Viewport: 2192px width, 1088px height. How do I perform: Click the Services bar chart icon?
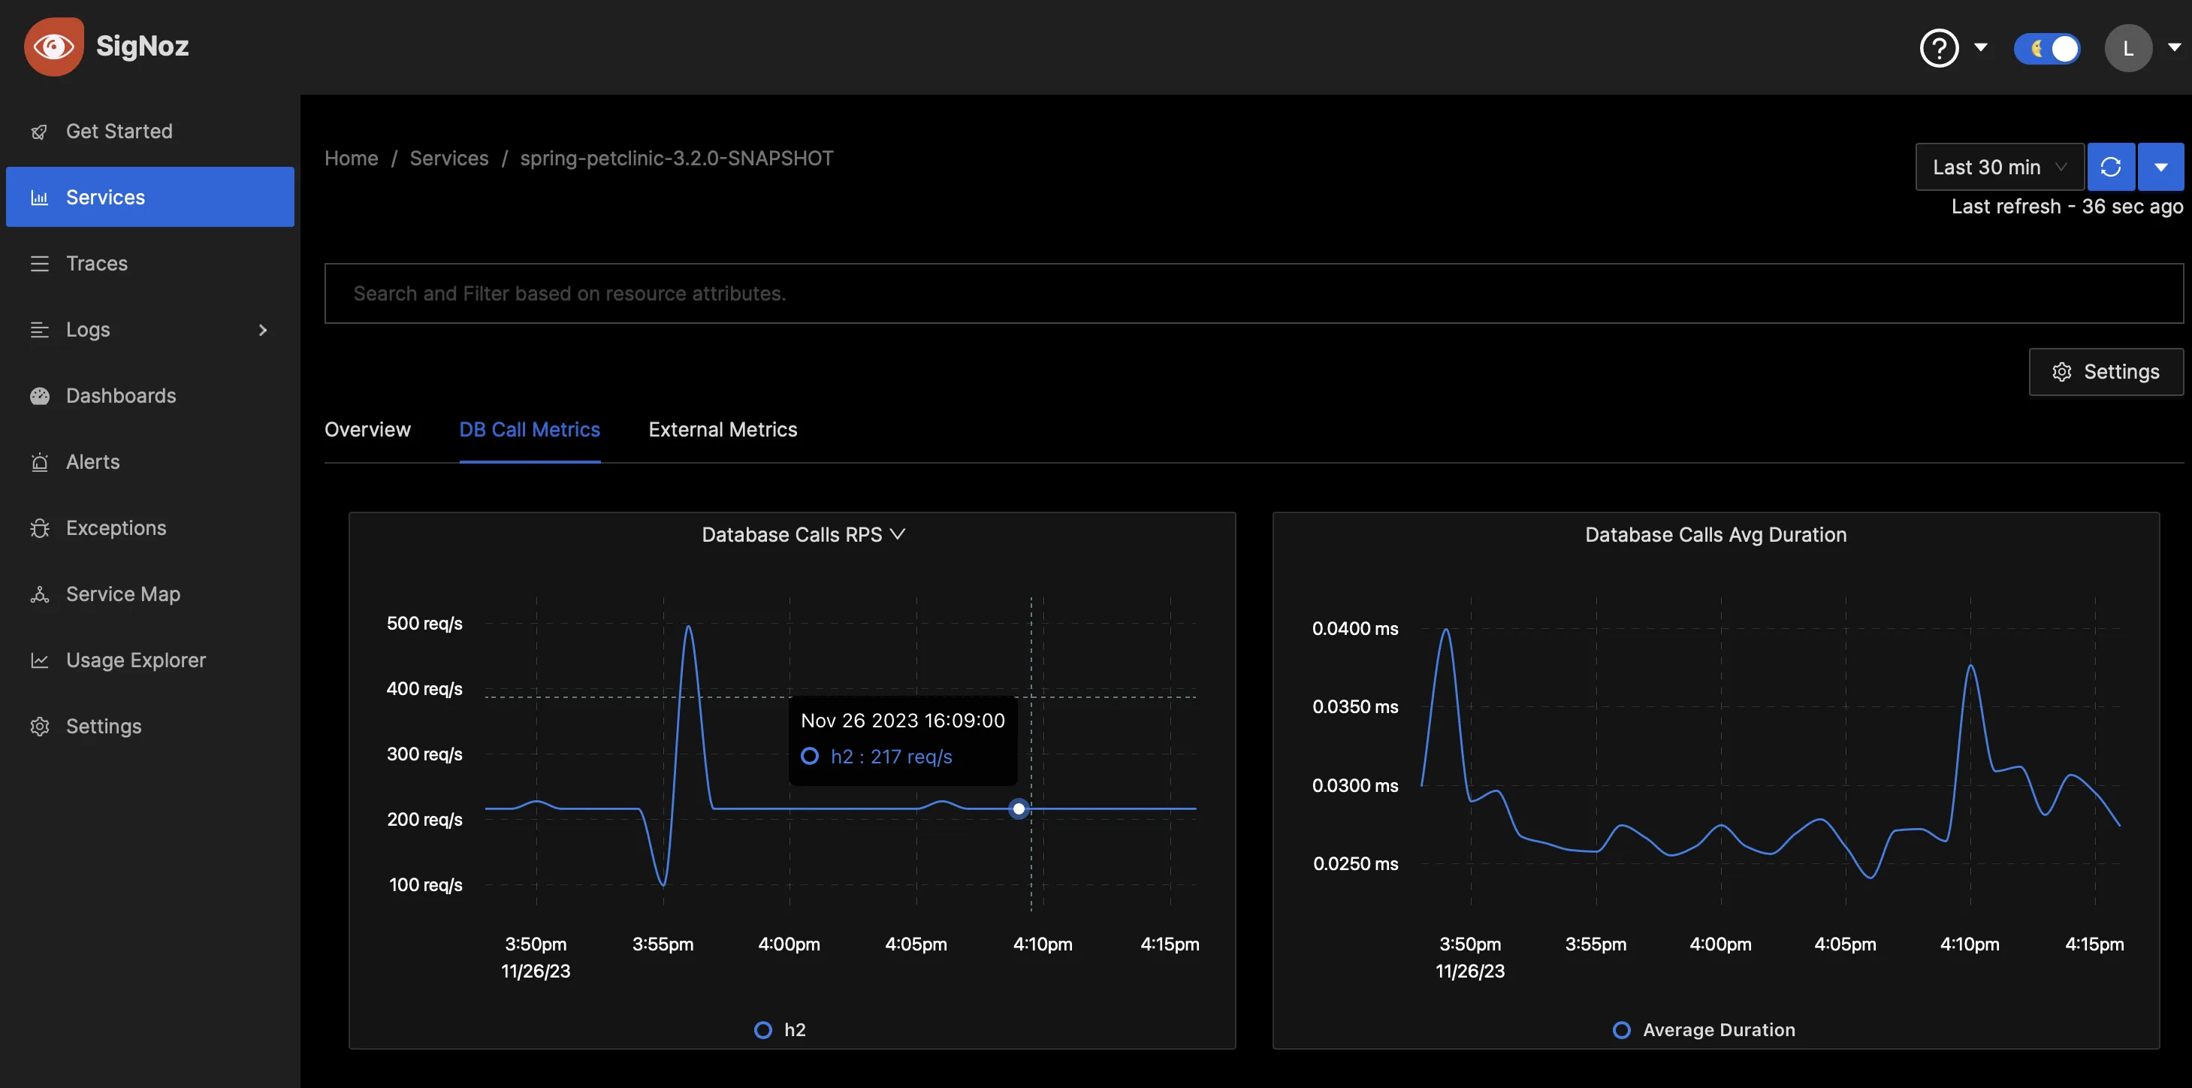pyautogui.click(x=39, y=198)
